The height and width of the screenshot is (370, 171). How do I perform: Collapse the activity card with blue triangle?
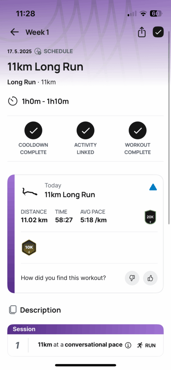(153, 188)
